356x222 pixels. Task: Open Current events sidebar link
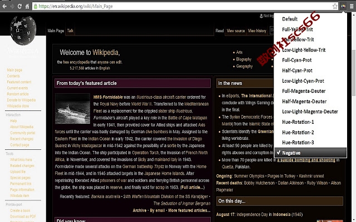point(17,88)
